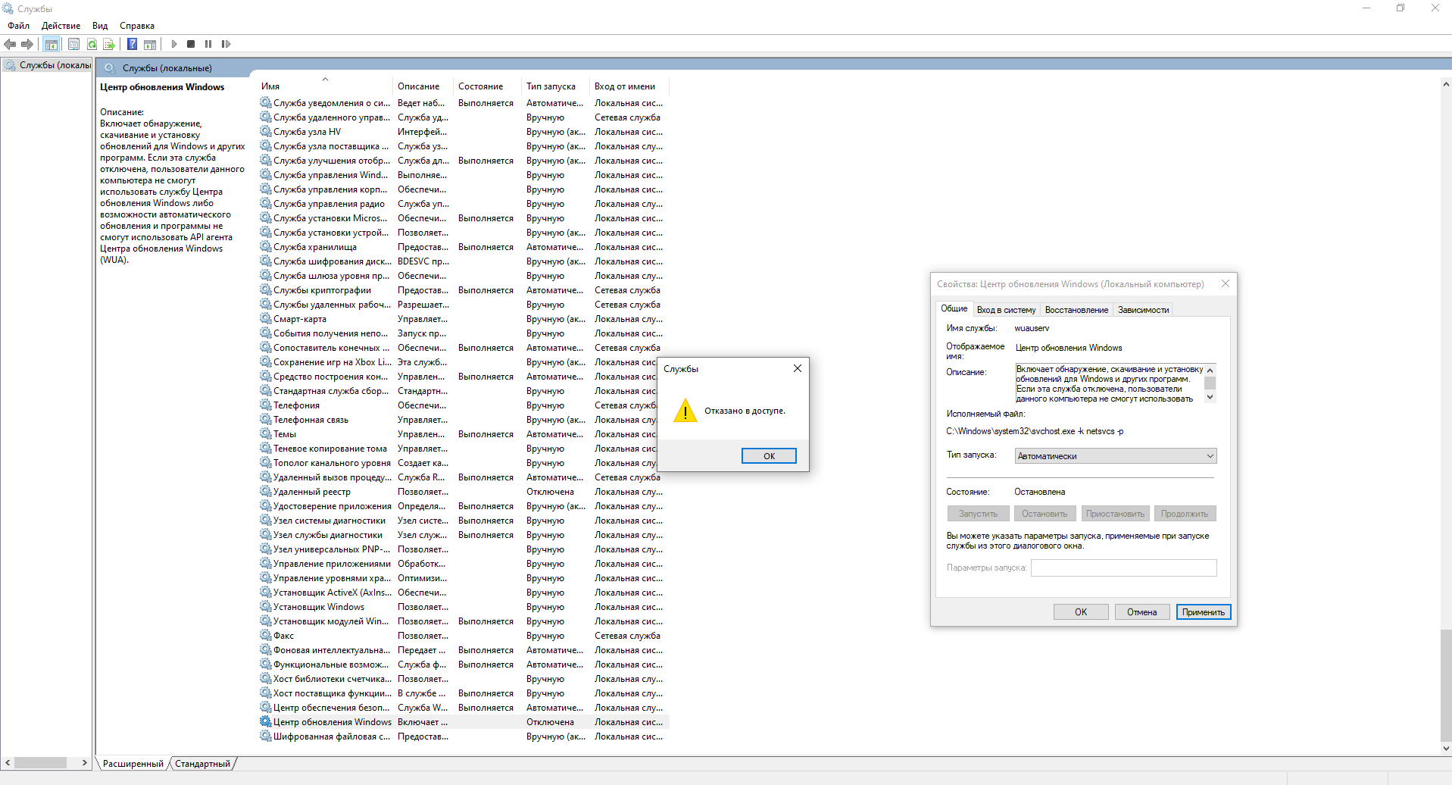Click the Export List toolbar icon
The height and width of the screenshot is (785, 1452).
point(109,44)
